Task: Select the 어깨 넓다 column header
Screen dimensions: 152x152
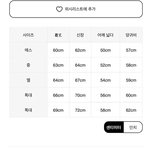Action: point(105,35)
